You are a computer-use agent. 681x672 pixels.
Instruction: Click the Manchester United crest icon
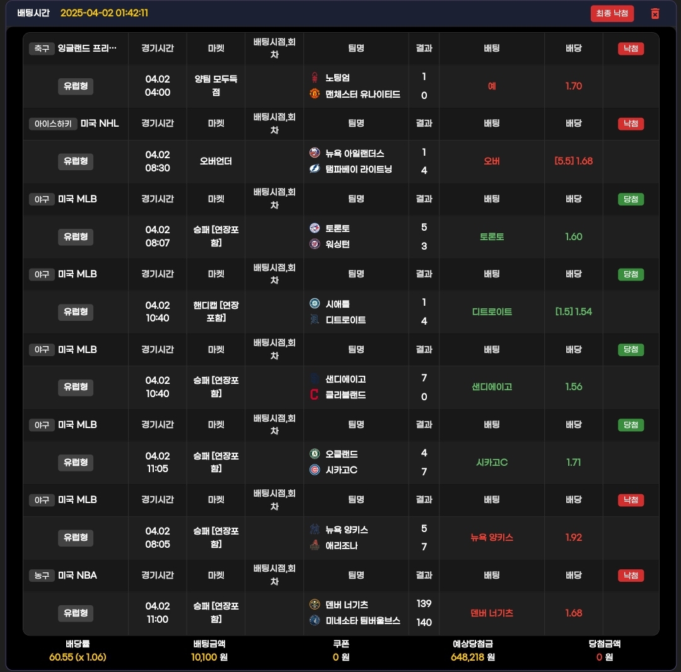point(315,94)
